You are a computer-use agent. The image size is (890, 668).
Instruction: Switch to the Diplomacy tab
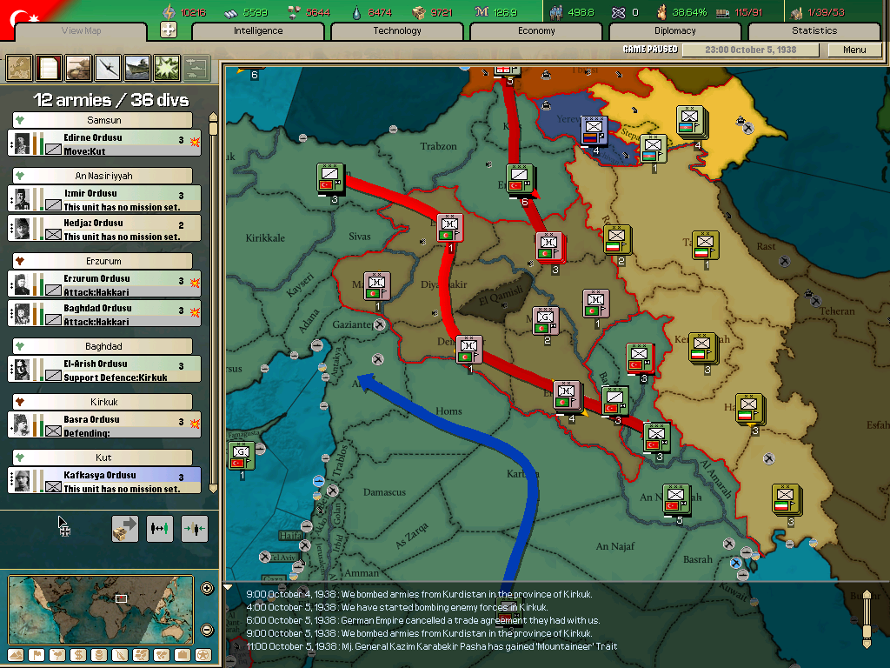click(674, 31)
